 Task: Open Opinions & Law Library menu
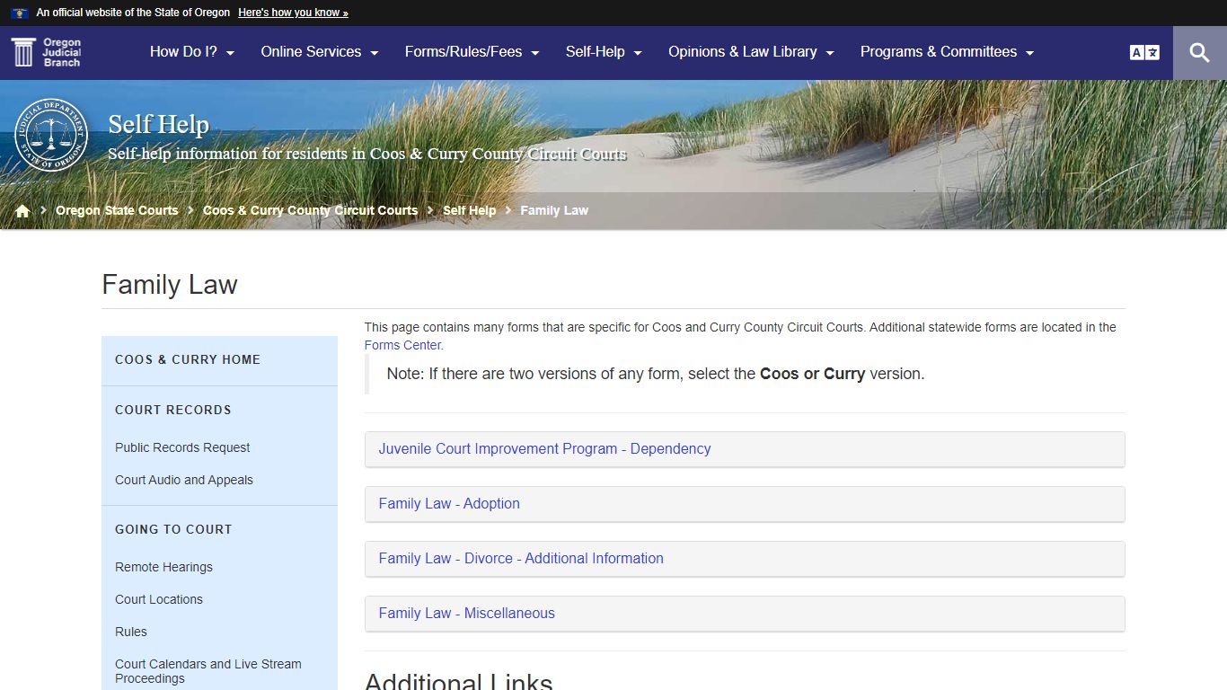[x=752, y=52]
